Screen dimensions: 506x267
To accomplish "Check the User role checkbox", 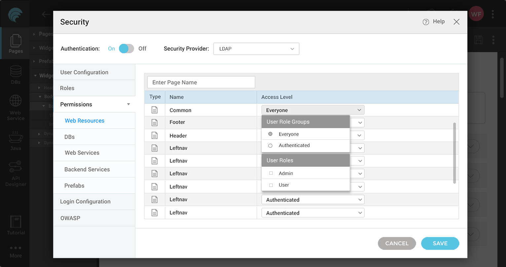I will coord(271,185).
